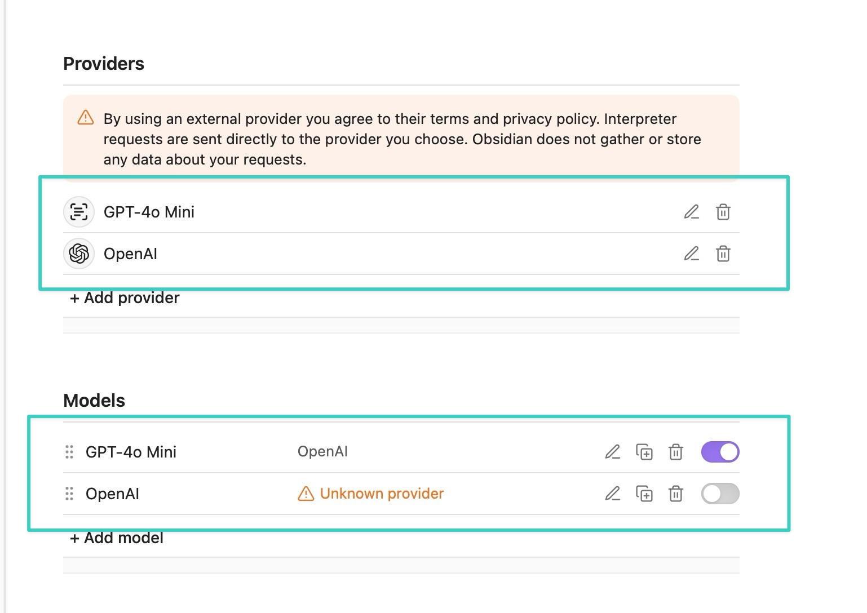The image size is (867, 613).
Task: Click the Unknown provider warning
Action: 371,494
